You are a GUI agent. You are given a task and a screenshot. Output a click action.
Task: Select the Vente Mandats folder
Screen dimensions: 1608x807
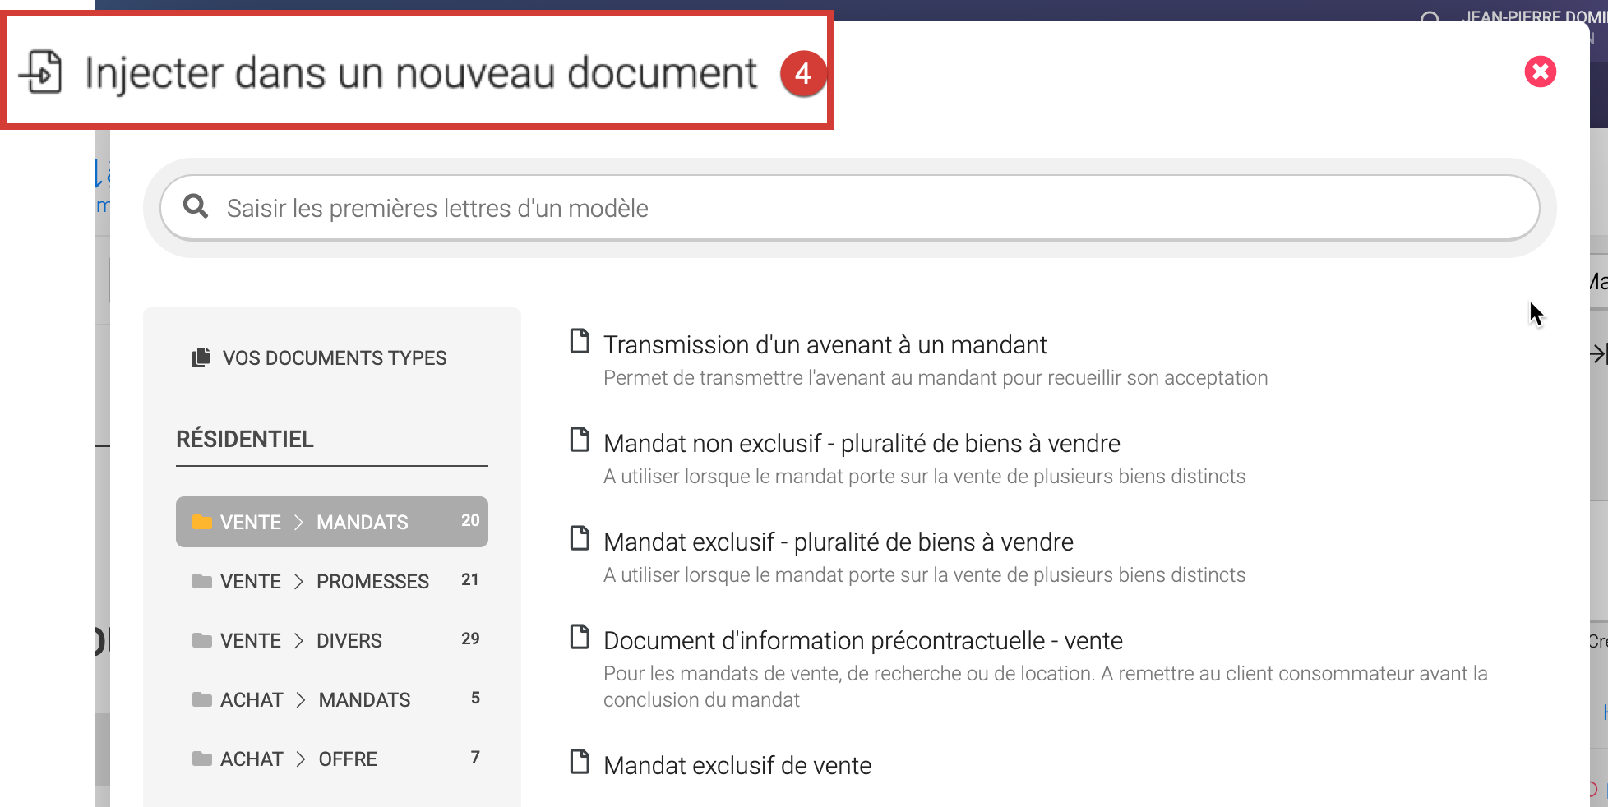tap(331, 522)
